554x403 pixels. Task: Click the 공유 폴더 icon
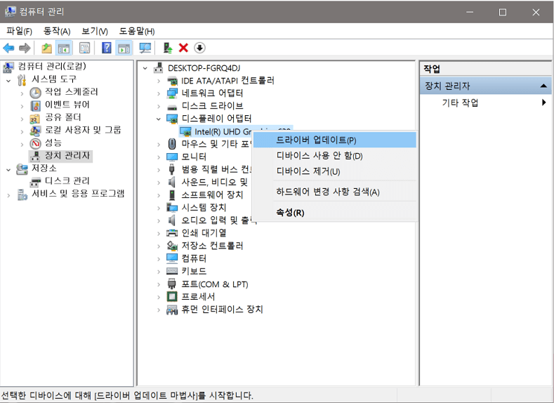click(x=35, y=118)
